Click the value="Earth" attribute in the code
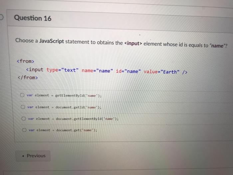 [x=161, y=72]
